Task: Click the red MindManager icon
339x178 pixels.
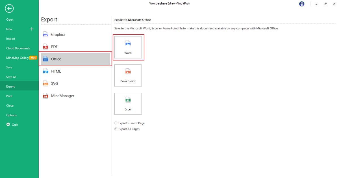Action: click(x=46, y=96)
